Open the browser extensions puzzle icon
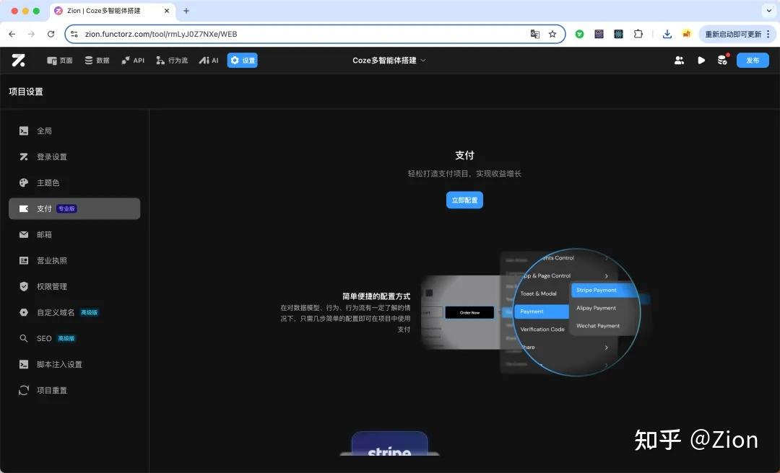 (x=638, y=34)
